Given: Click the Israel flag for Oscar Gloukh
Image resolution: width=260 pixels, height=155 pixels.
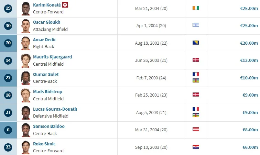Looking at the screenshot, I should 196,25.
